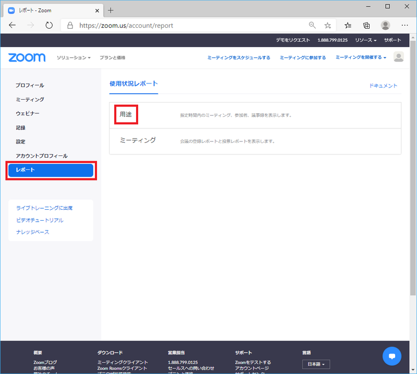Screen dimensions: 417x374
Task: Open the ナレッジベース link
Action: (33, 232)
